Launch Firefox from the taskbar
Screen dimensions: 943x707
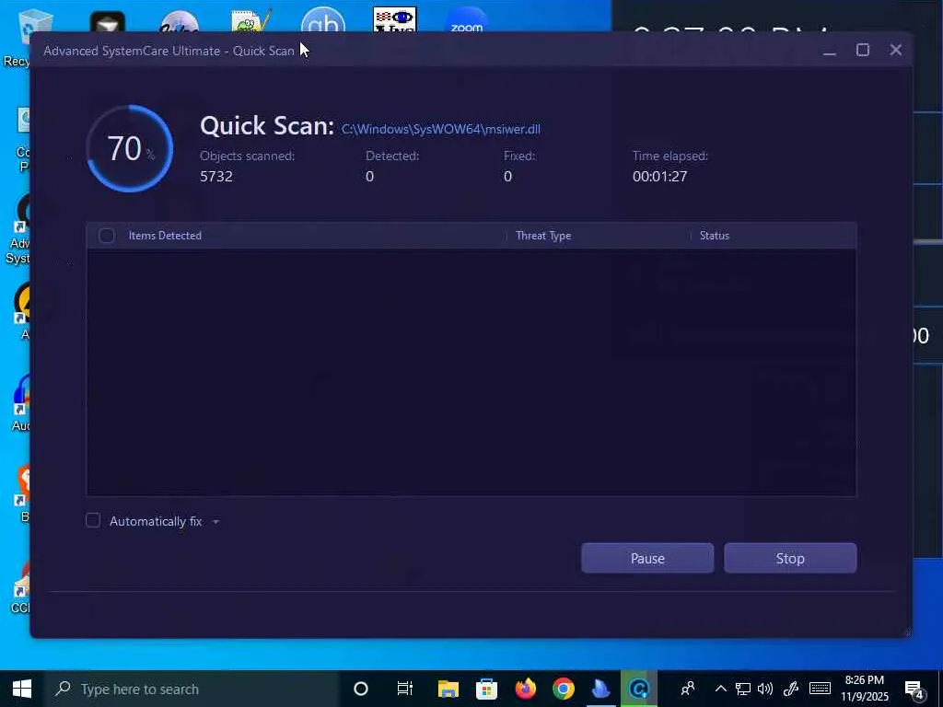coord(525,689)
